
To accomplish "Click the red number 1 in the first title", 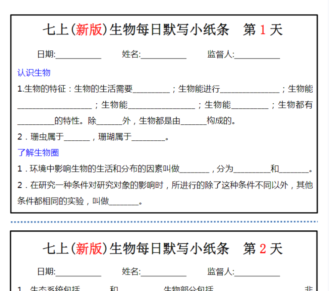I will pos(263,30).
